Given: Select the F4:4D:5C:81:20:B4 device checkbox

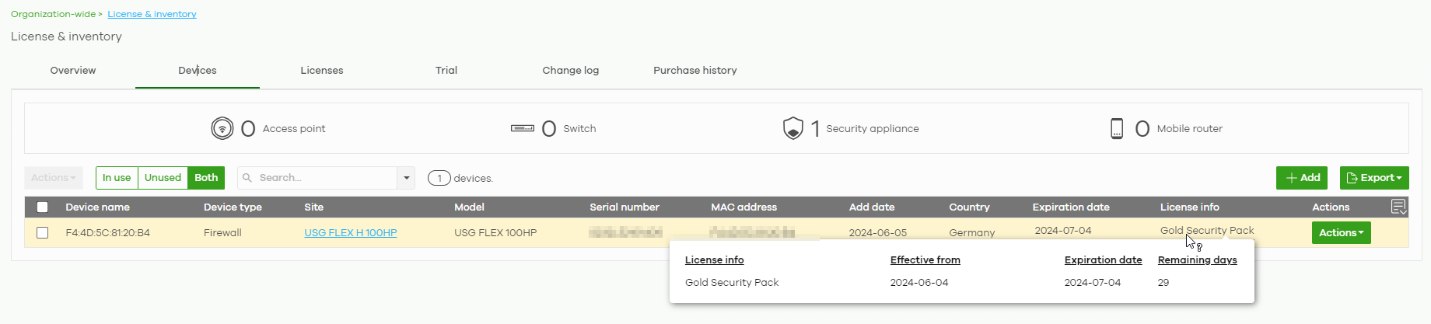Looking at the screenshot, I should pos(43,233).
